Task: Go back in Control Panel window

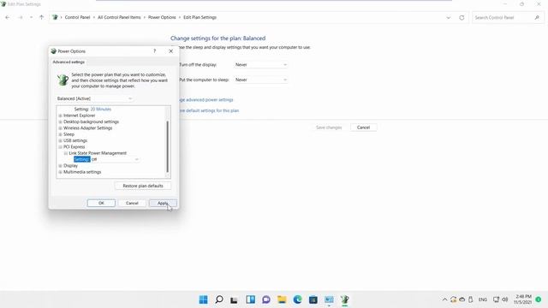Action: 8,17
